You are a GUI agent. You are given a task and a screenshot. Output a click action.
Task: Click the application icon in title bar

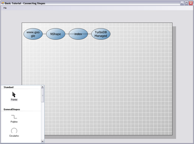click(x=3, y=3)
